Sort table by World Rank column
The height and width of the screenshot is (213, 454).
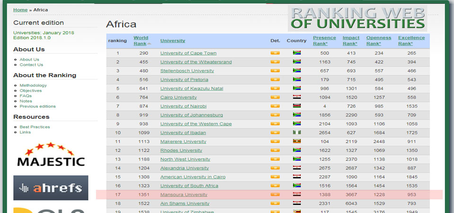(x=141, y=41)
